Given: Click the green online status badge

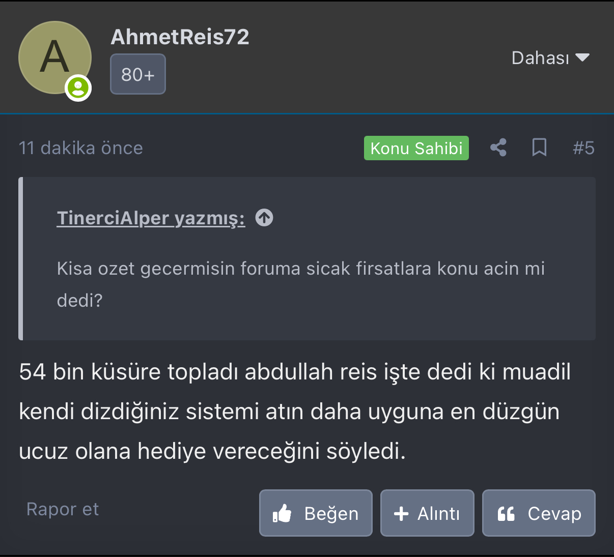Looking at the screenshot, I should (x=78, y=88).
